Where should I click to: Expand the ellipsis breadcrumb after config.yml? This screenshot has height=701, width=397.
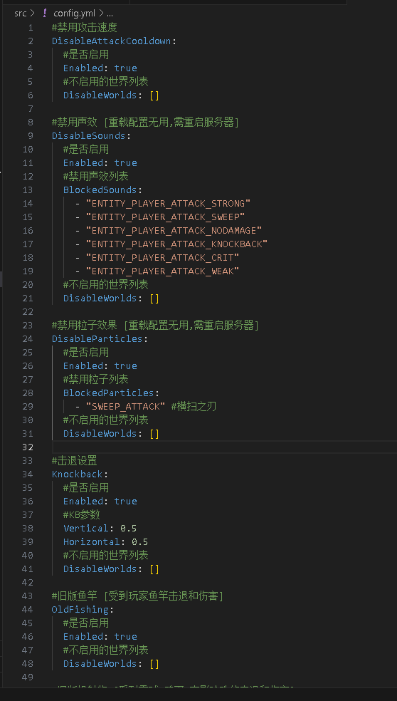click(110, 13)
